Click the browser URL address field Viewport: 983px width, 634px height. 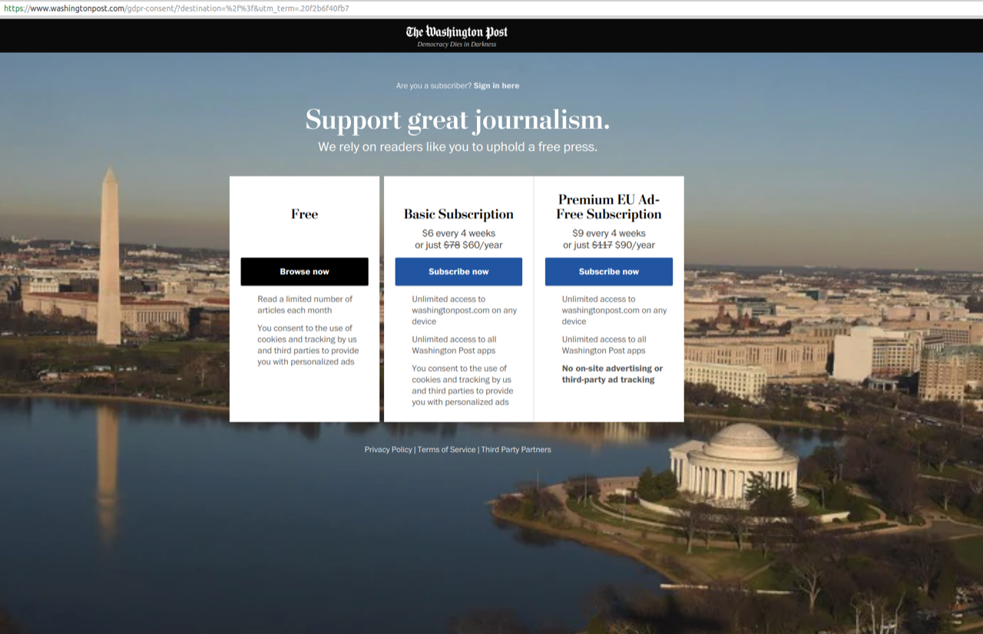(x=491, y=8)
